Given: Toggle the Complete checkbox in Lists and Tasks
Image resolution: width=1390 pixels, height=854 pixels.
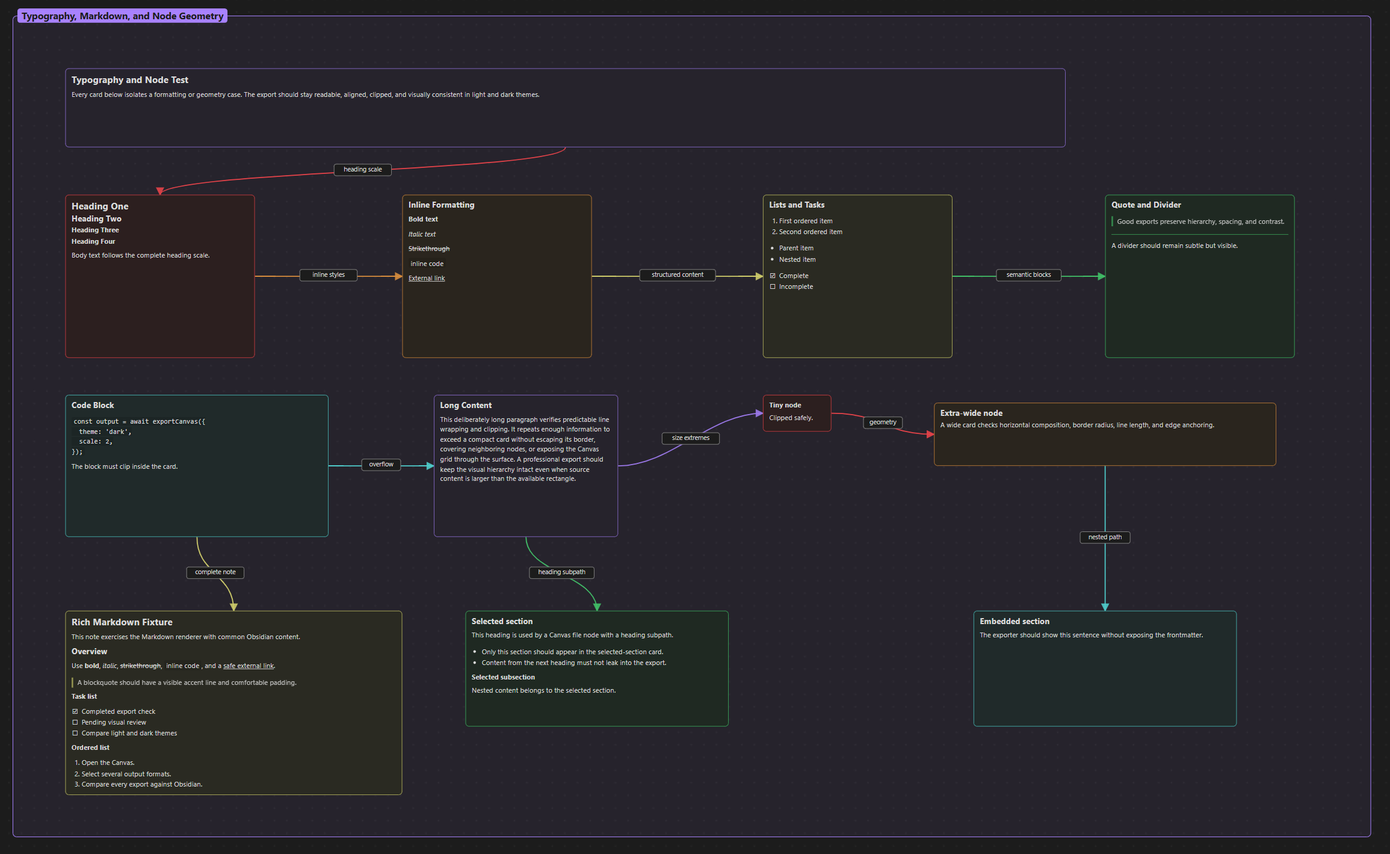Looking at the screenshot, I should coord(773,276).
